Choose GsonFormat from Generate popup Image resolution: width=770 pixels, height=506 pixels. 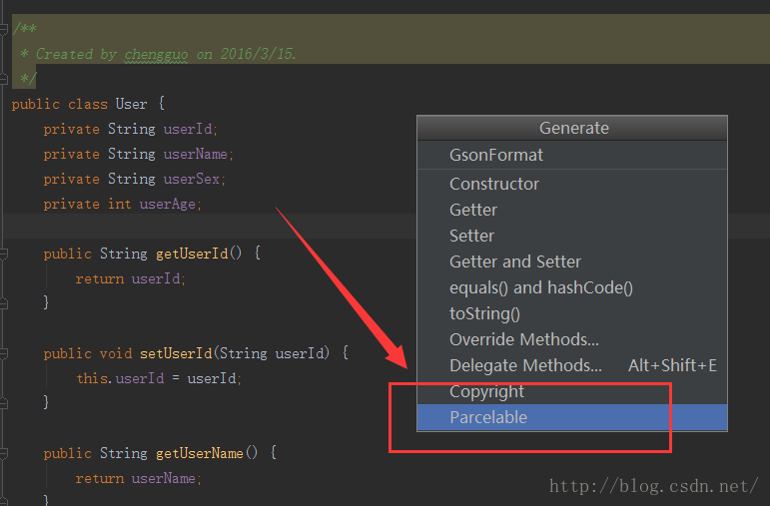click(572, 155)
